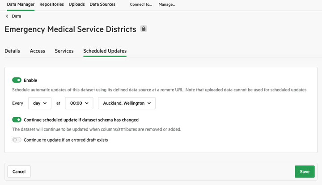
Task: Toggle Continue scheduled update if schema changed
Action: (17, 119)
